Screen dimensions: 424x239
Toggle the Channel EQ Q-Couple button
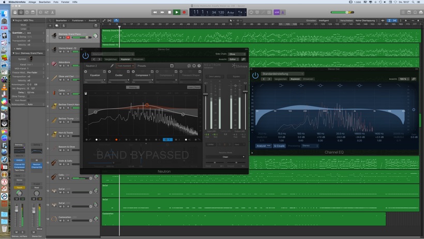pos(279,145)
